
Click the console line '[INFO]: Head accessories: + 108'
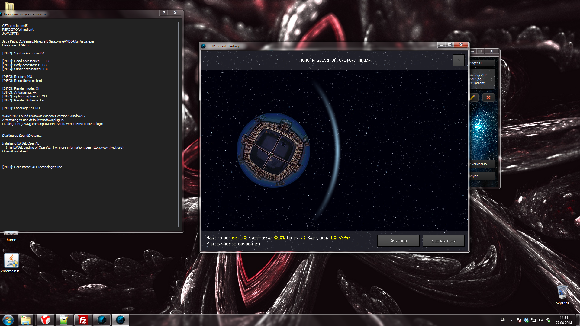click(26, 61)
